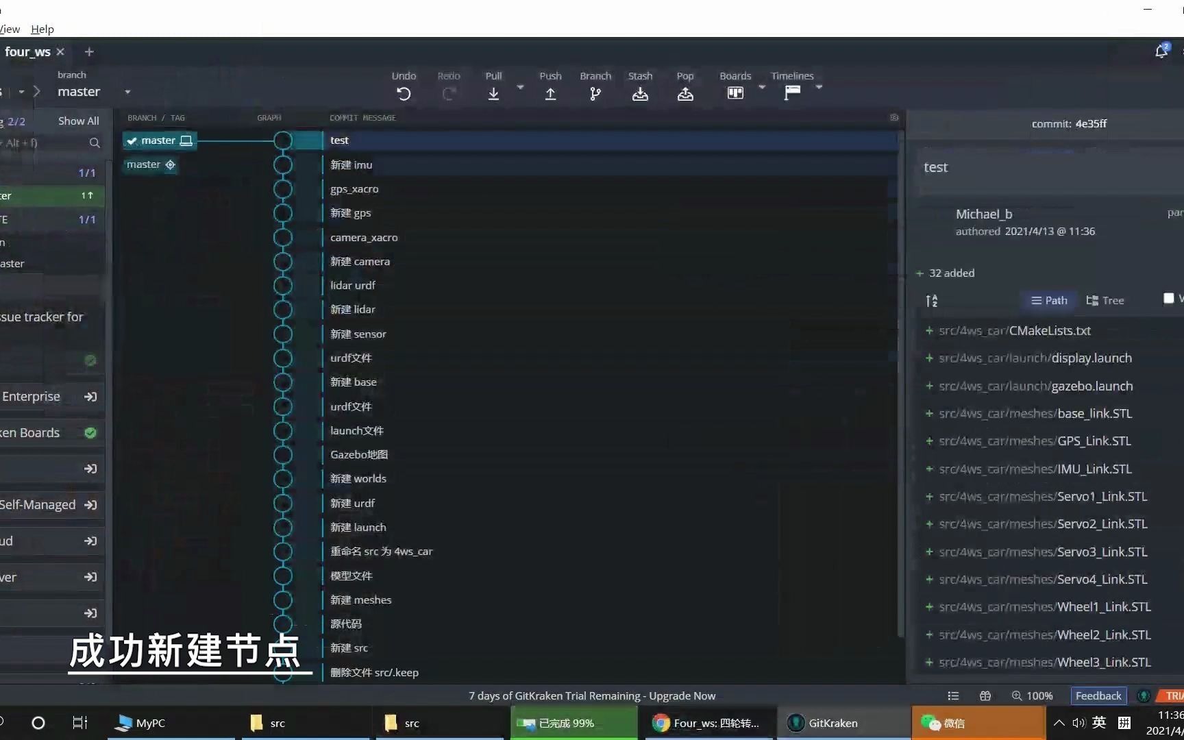
Task: Click the Push icon
Action: click(x=550, y=94)
